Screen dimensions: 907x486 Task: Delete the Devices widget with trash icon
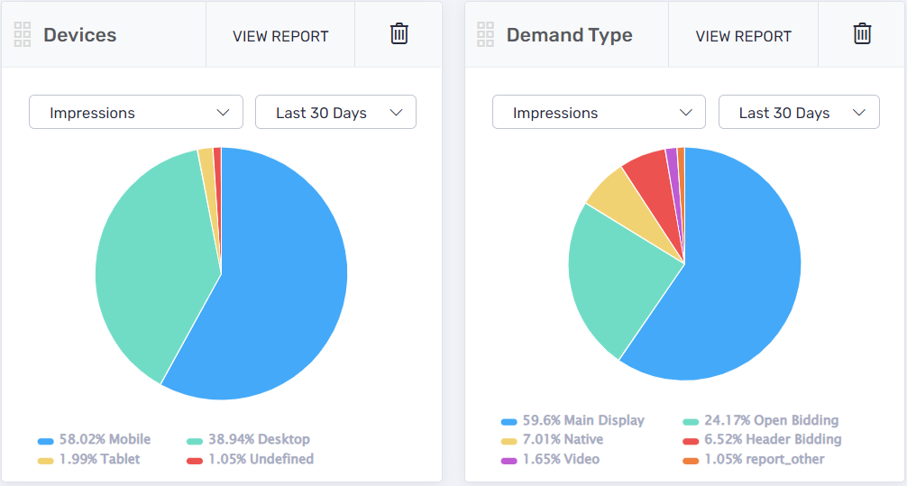(399, 34)
